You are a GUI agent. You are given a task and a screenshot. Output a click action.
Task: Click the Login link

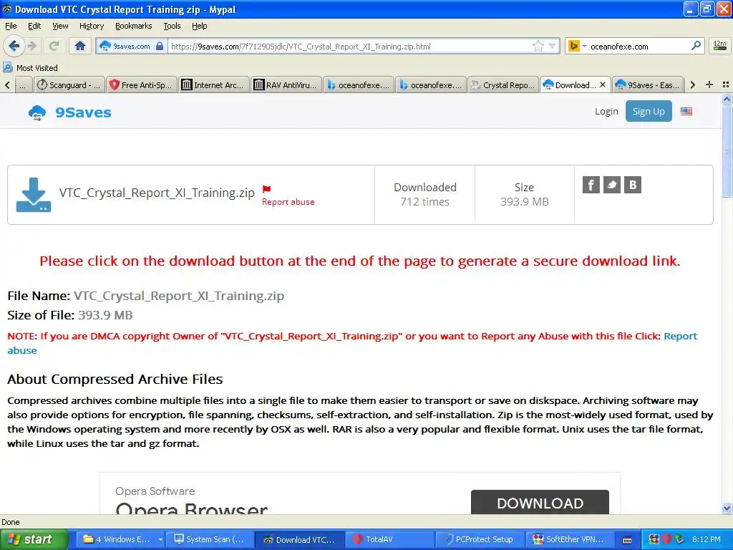606,111
